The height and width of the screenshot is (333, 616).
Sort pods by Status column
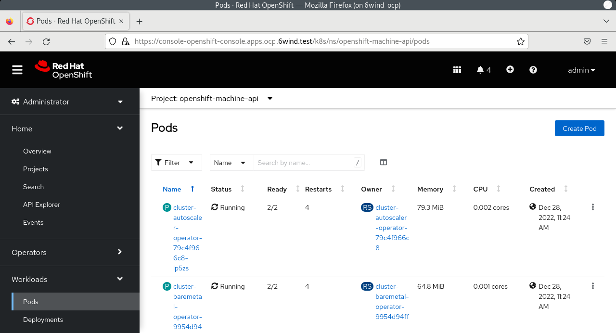pyautogui.click(x=221, y=189)
